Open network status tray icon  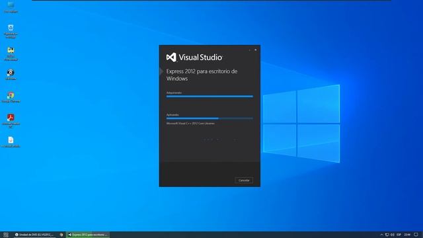point(387,235)
